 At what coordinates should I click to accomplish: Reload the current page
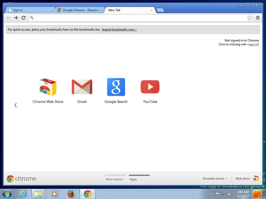pyautogui.click(x=24, y=18)
